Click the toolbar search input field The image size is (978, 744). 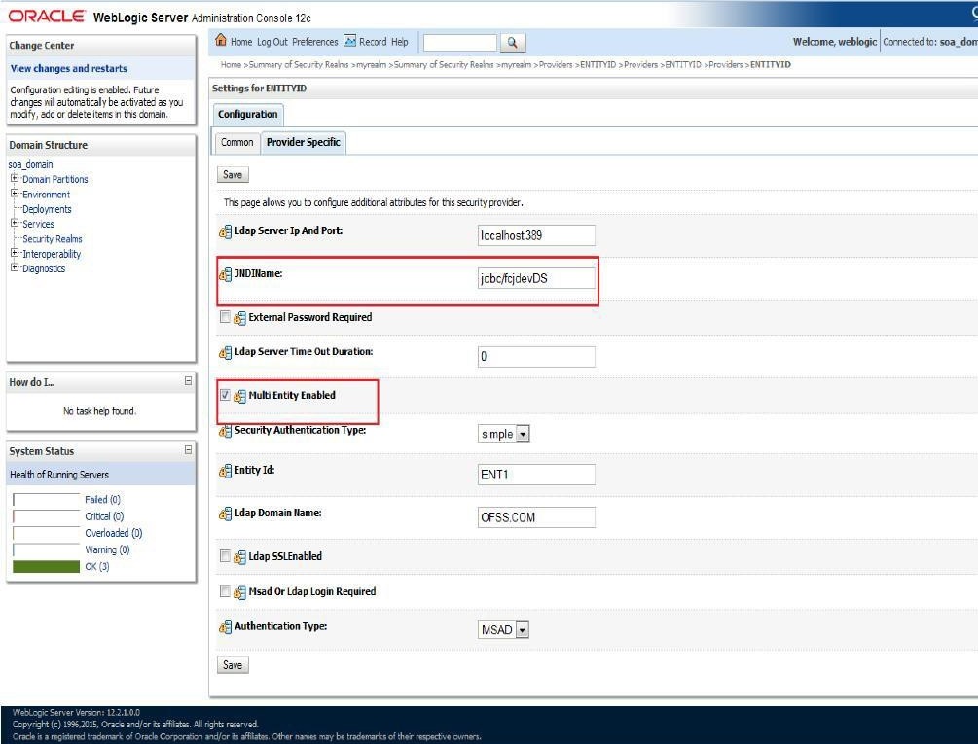point(460,43)
